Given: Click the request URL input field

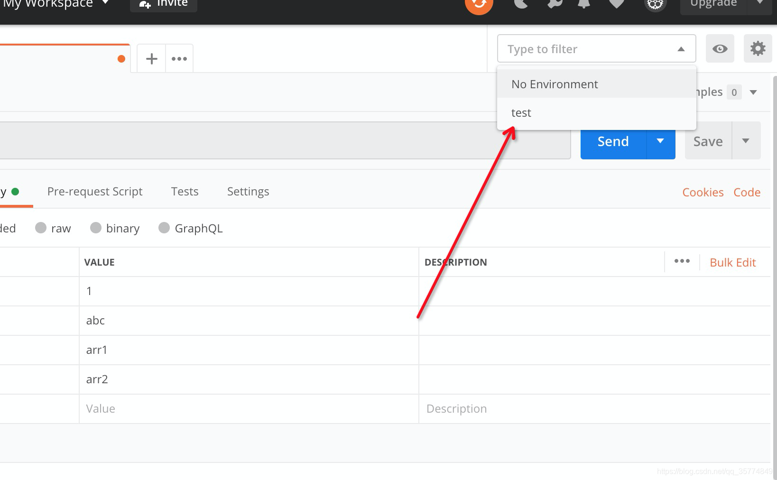Looking at the screenshot, I should 285,140.
